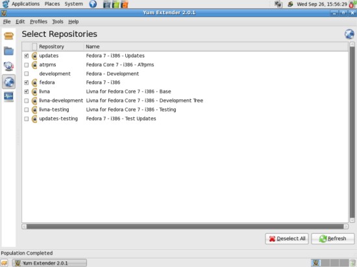Open the package view sidebar icon
The image size is (357, 267).
point(8,36)
